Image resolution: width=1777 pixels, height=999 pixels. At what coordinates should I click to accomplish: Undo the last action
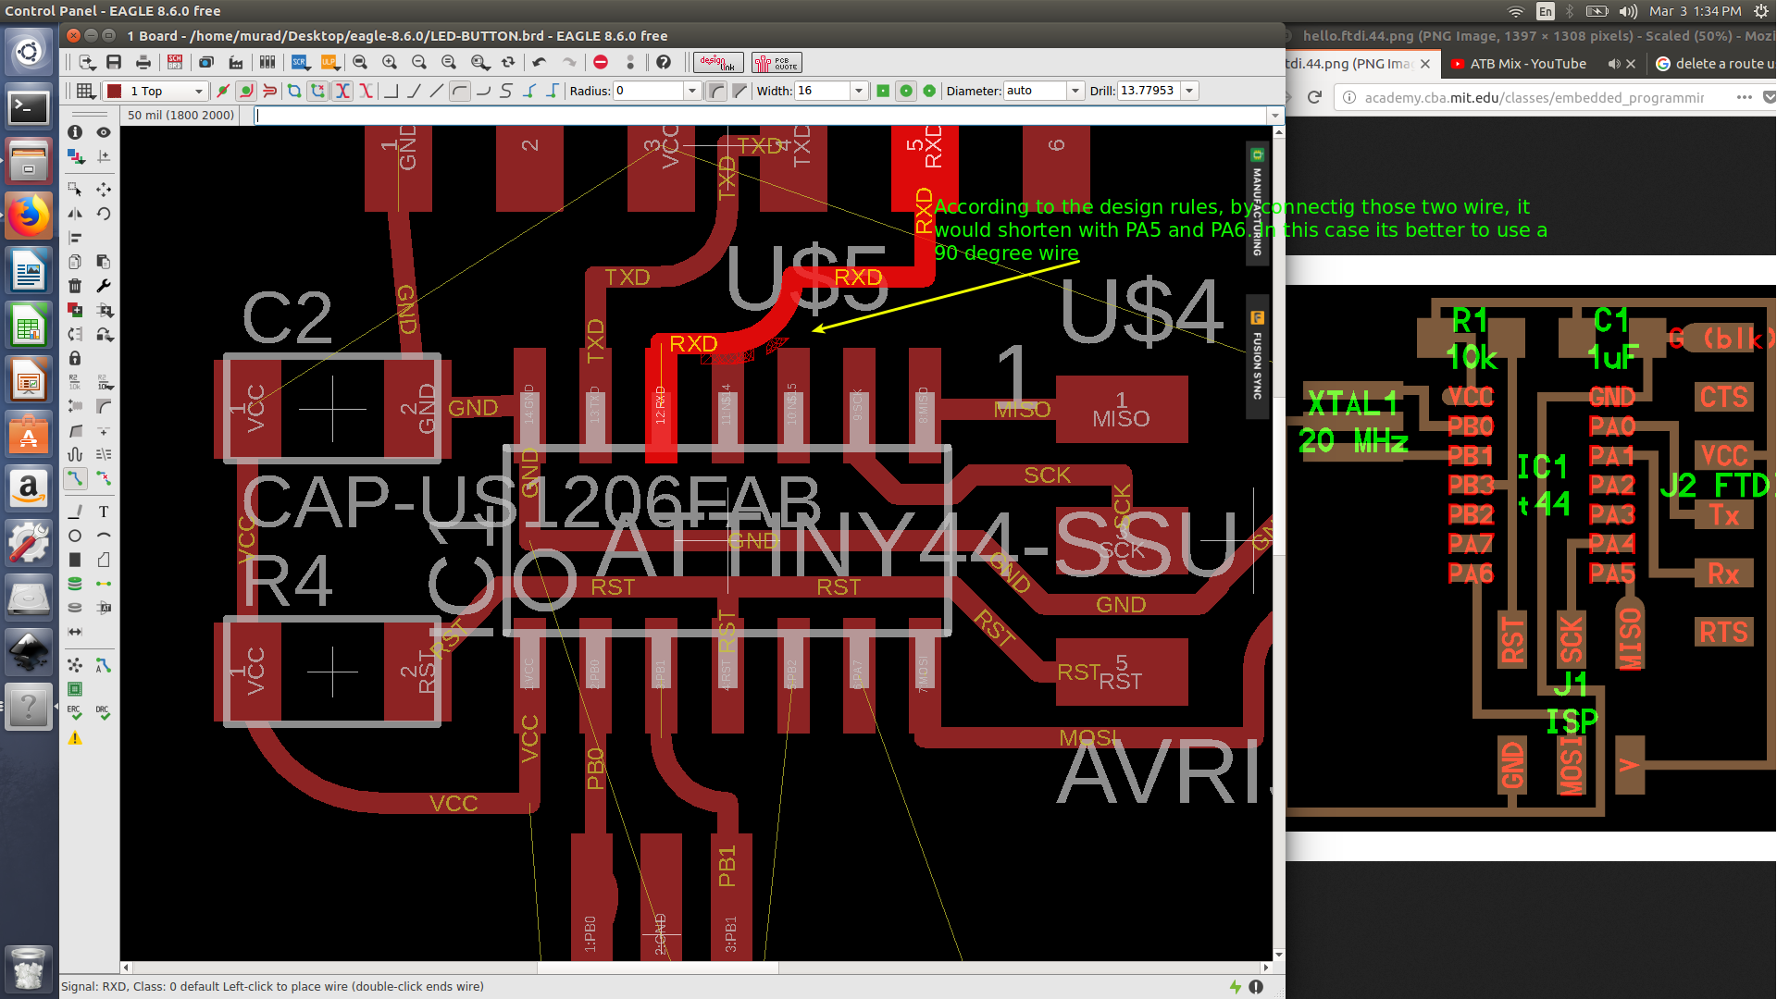(540, 62)
